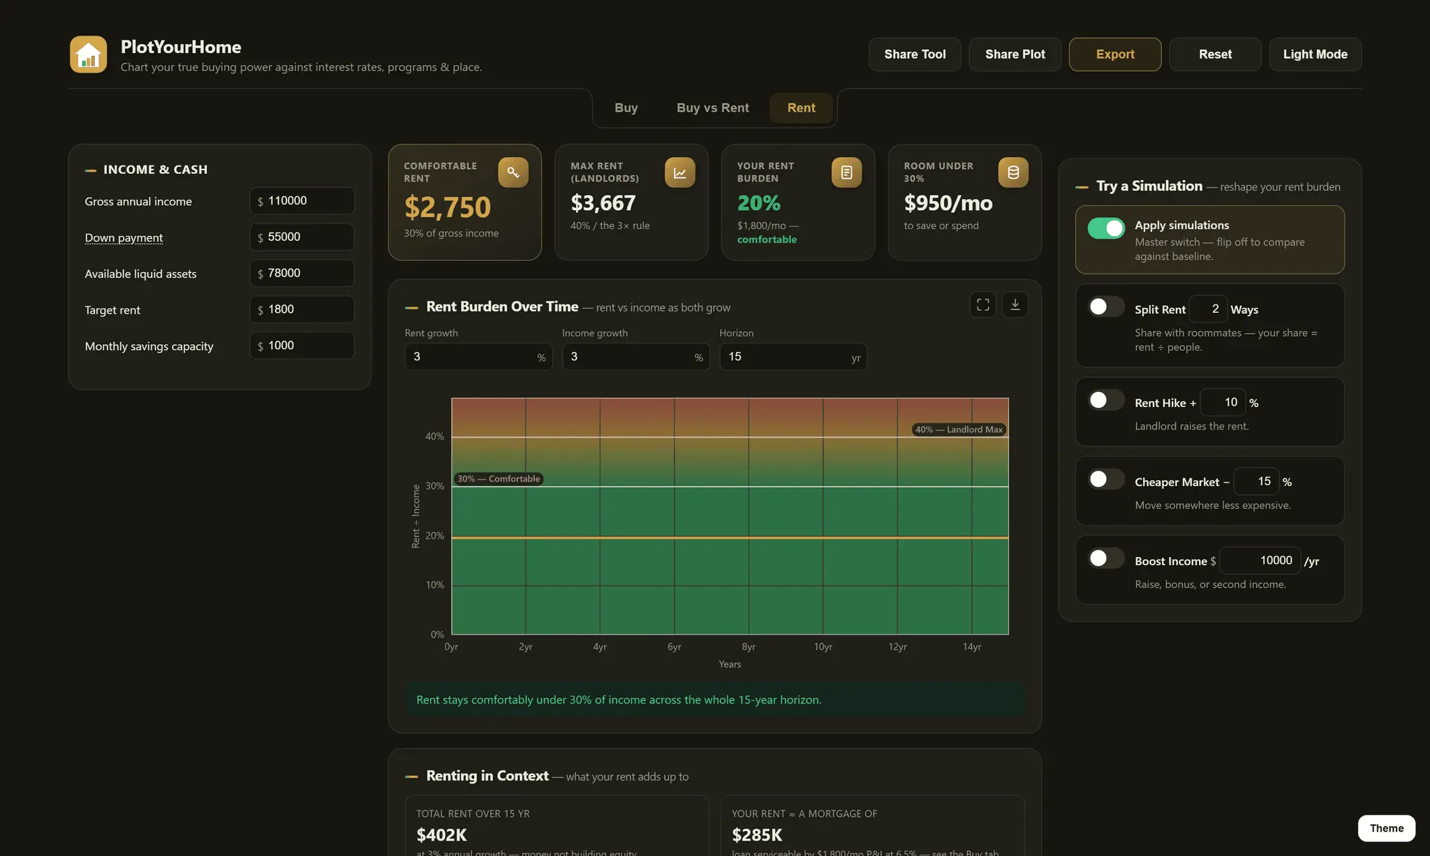
Task: Turn off the Apply simulations master switch
Action: click(x=1106, y=228)
